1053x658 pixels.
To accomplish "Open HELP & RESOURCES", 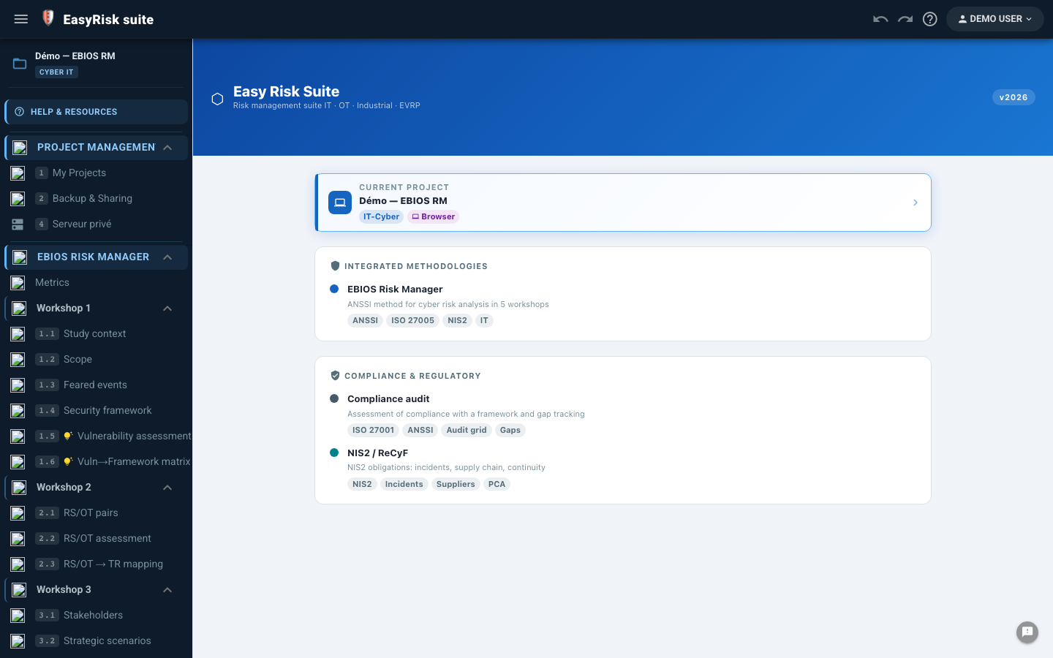I will (96, 112).
